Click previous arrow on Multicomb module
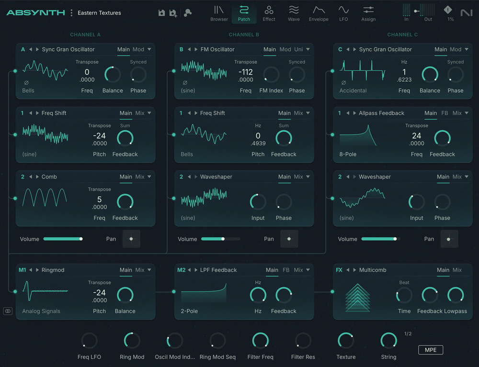The image size is (479, 367). click(x=348, y=270)
